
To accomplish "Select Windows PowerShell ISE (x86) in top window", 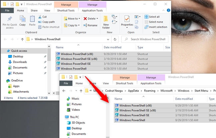I will click(113, 59).
